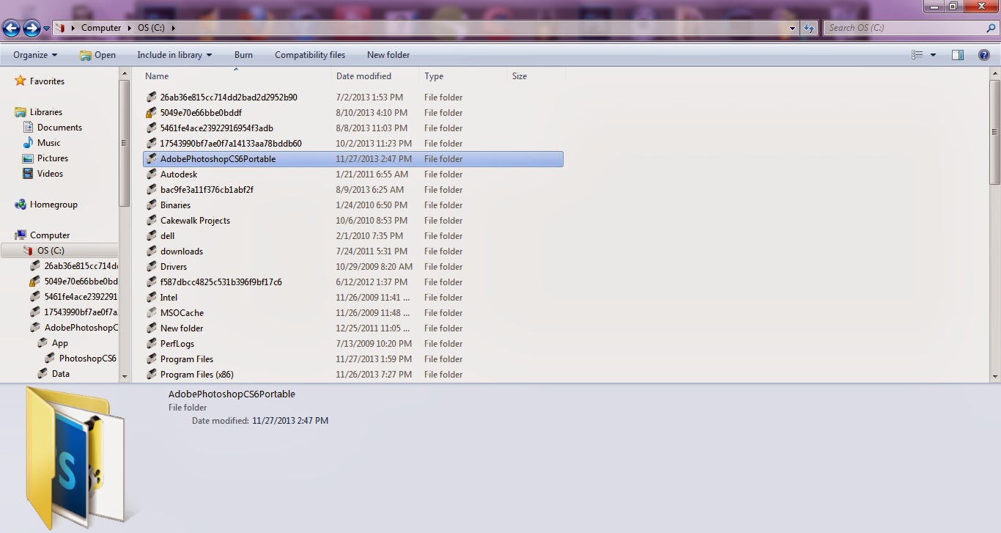Click the Pictures library icon

click(x=28, y=158)
